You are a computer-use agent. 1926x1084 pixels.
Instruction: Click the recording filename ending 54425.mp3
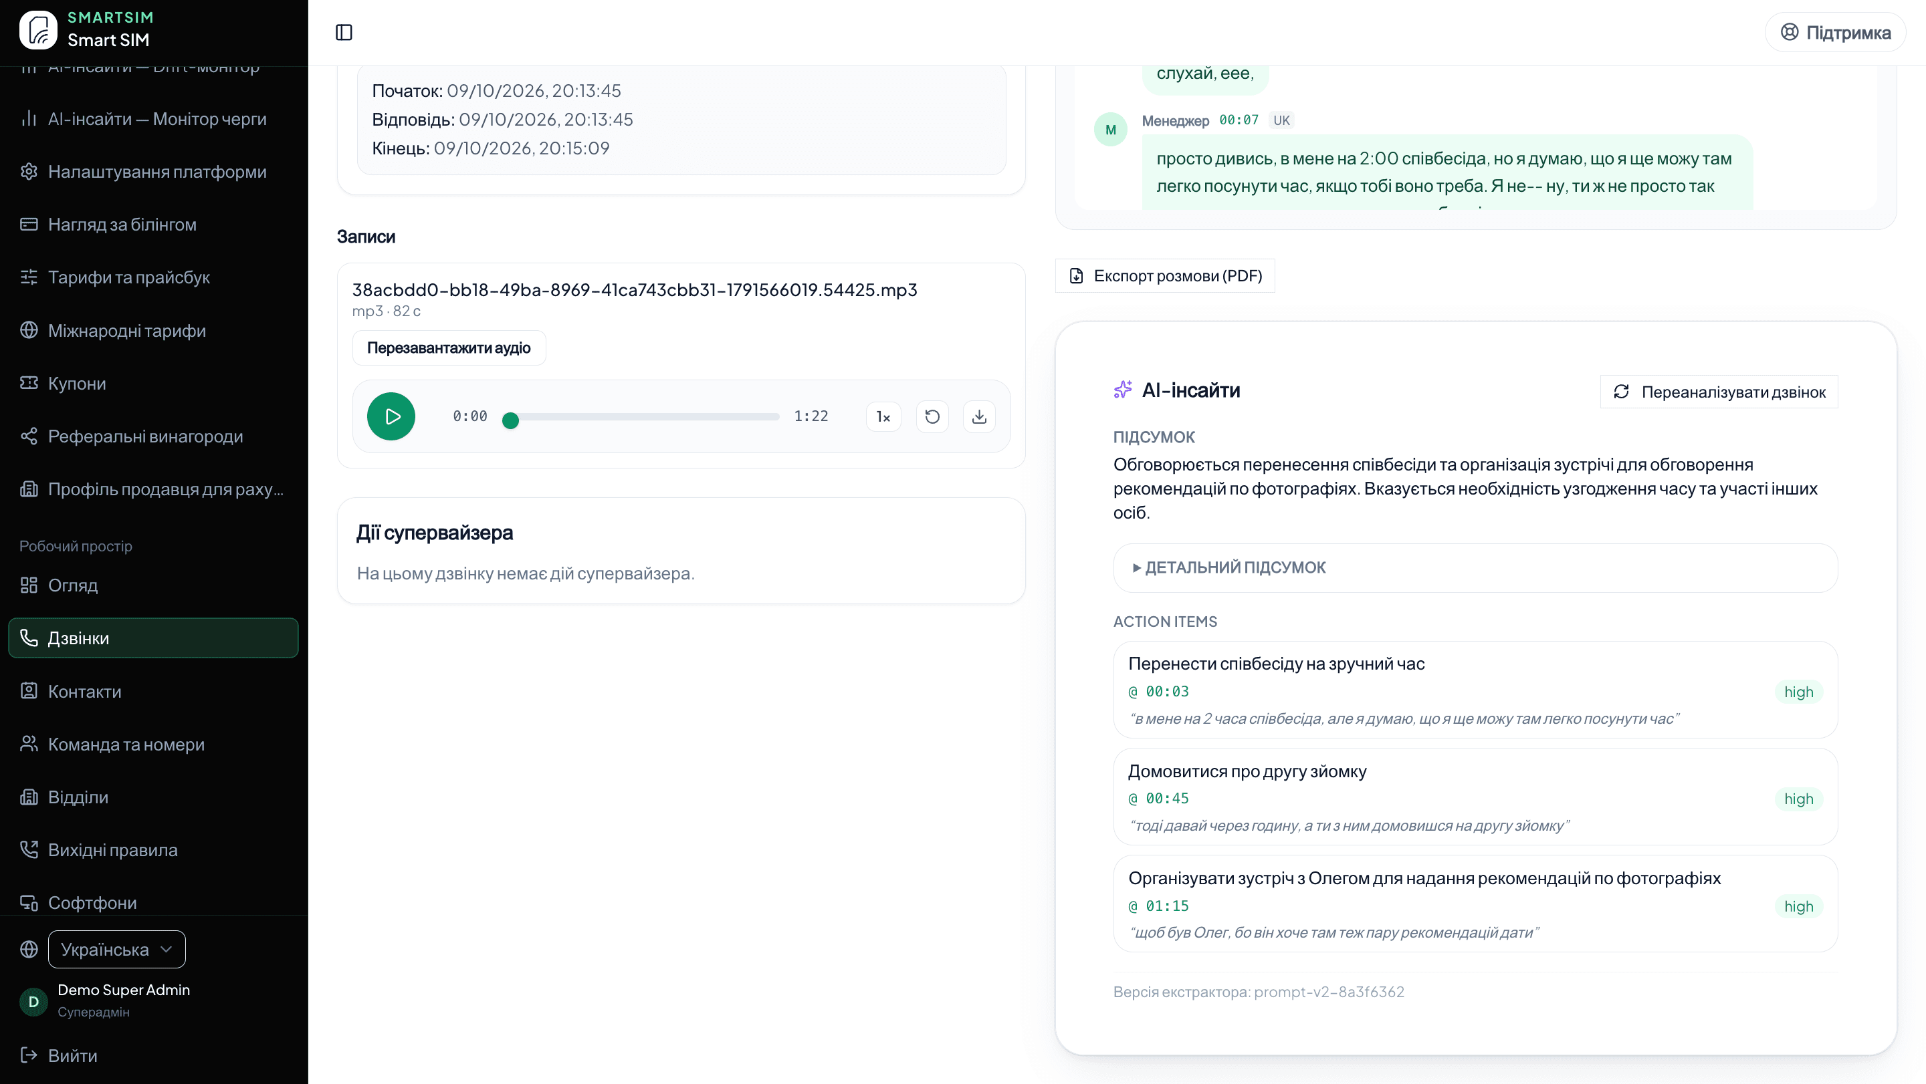coord(635,290)
